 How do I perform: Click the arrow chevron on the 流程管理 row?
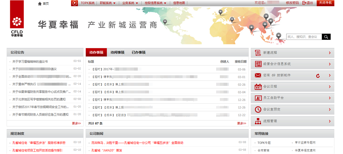pos(330,121)
